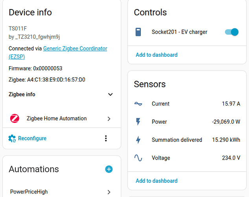Open the three-dot overflow menu

[105, 138]
